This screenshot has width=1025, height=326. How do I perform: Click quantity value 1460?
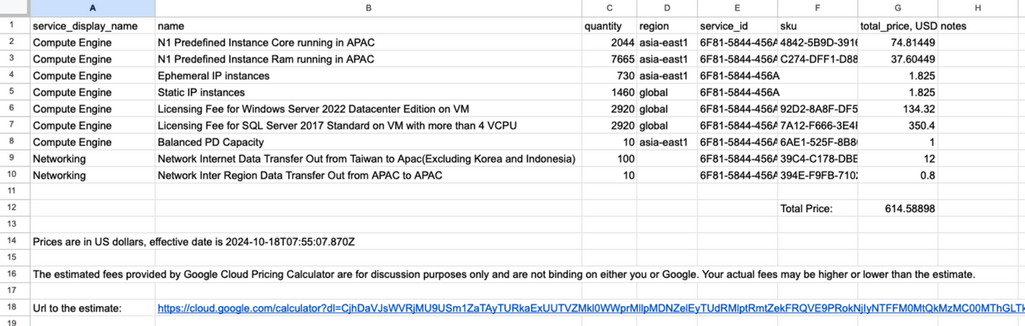[x=609, y=93]
